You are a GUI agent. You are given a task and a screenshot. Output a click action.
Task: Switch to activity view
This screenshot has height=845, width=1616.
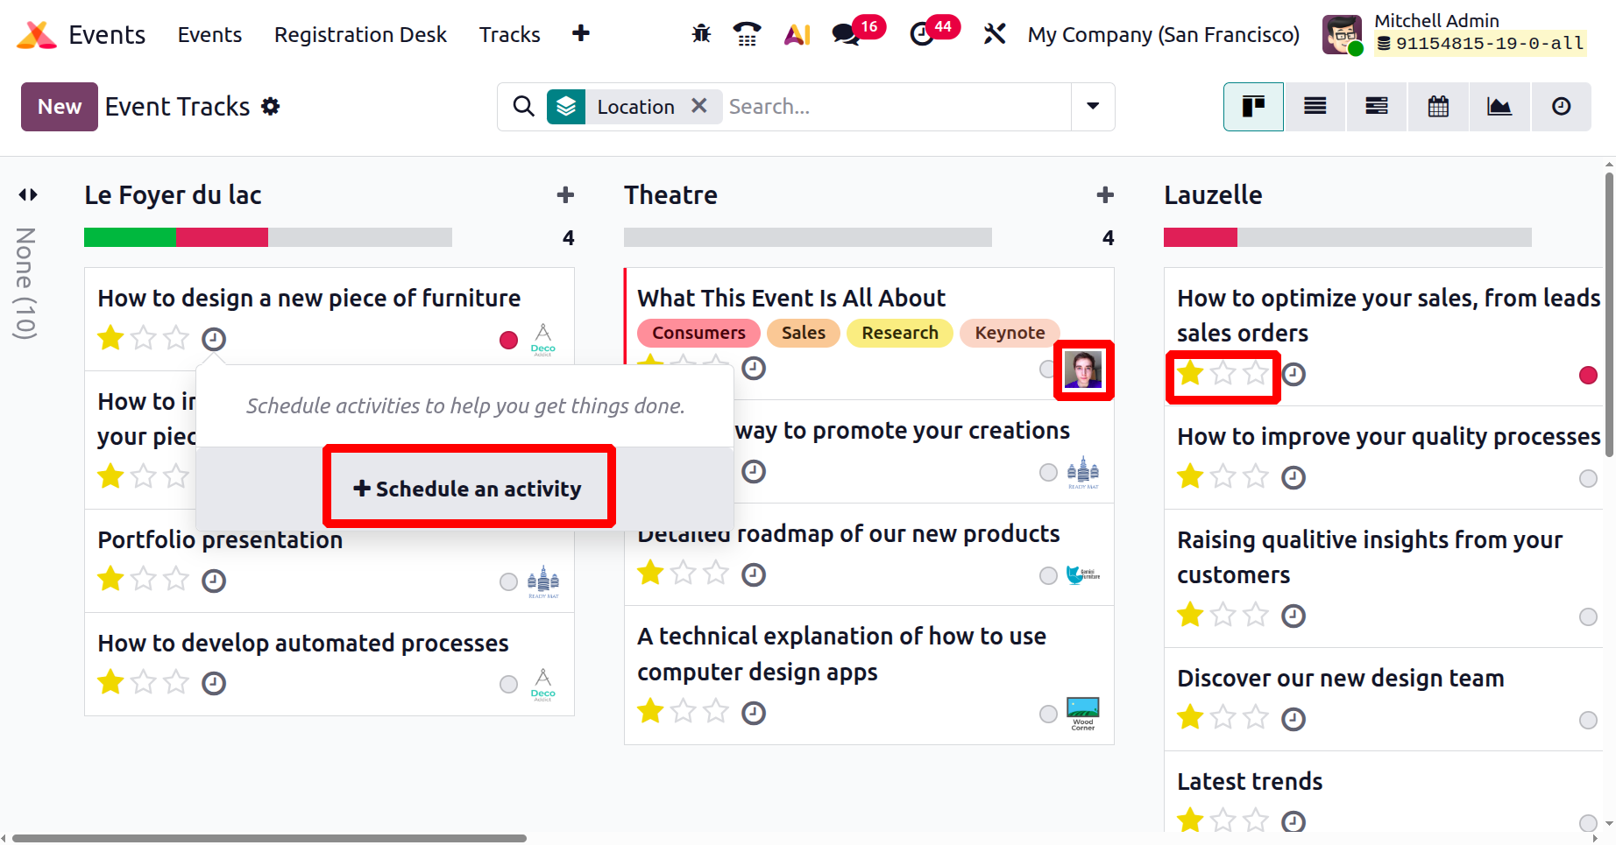[1561, 107]
